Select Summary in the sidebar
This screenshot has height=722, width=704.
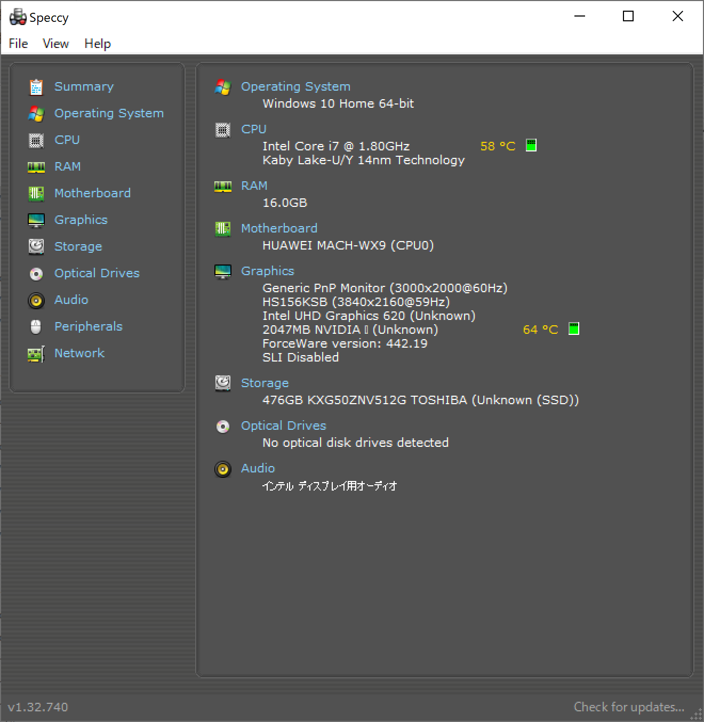coord(84,86)
